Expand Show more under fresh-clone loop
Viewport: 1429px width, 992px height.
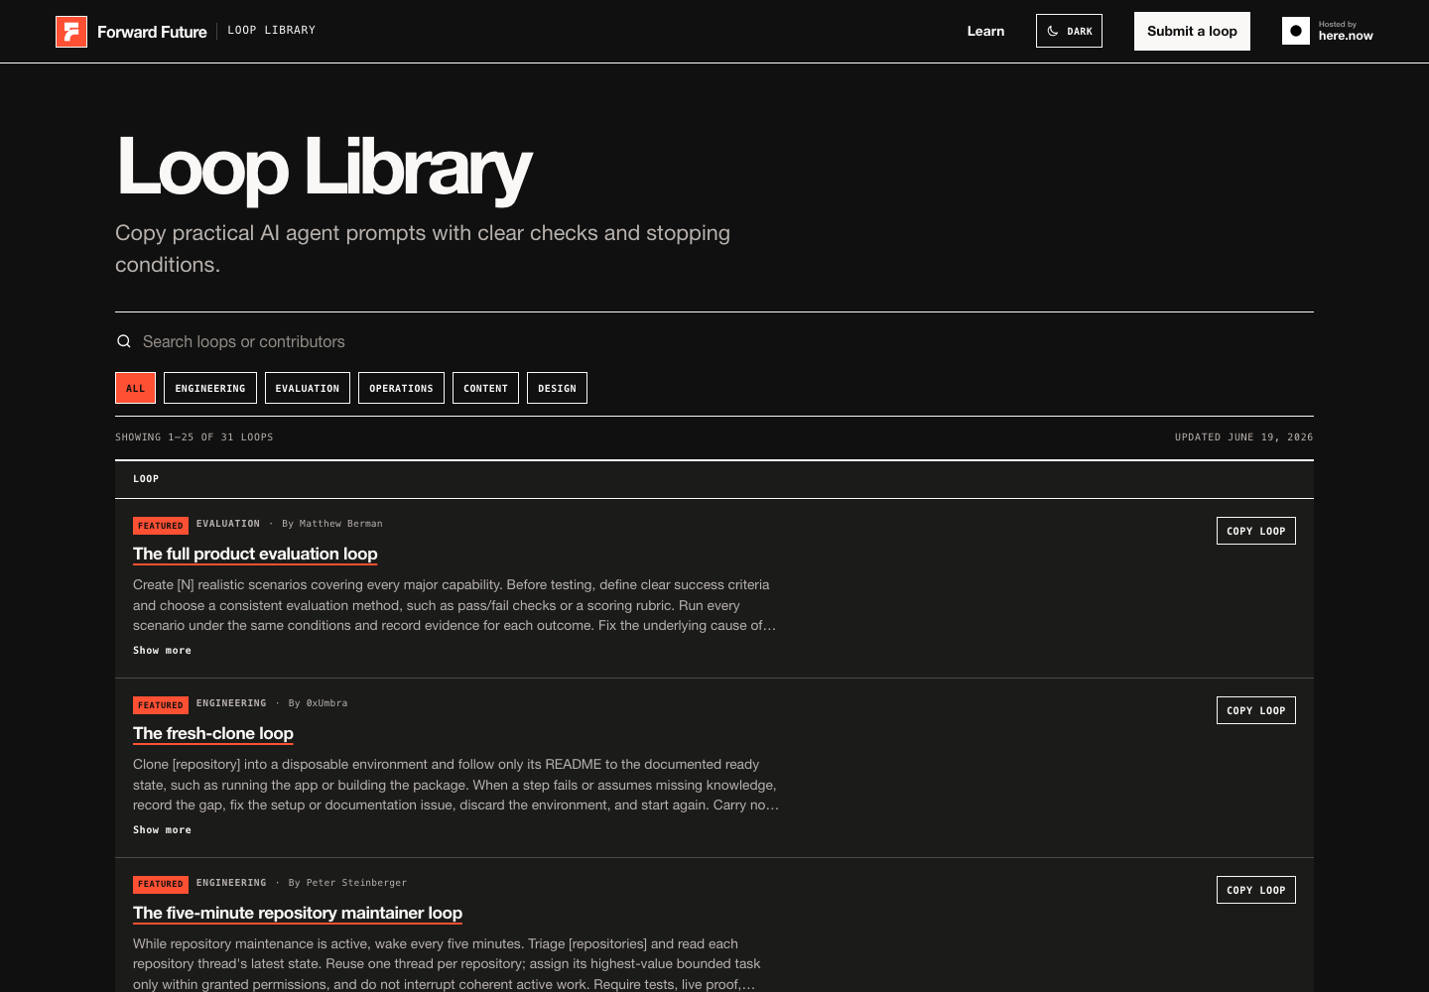162,830
